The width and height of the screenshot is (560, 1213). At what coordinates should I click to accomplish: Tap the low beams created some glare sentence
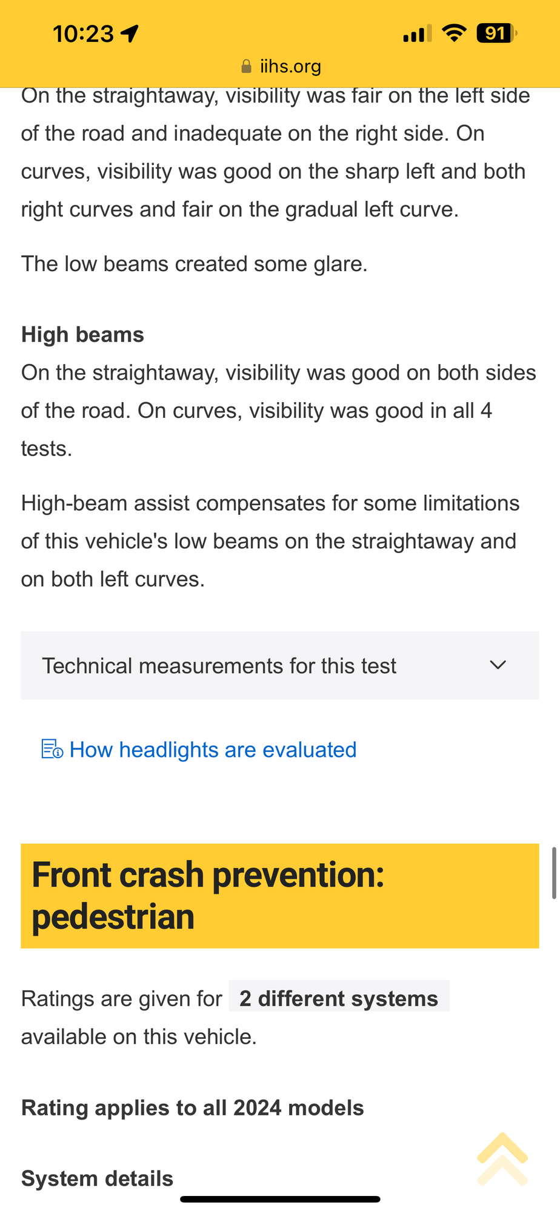[195, 264]
